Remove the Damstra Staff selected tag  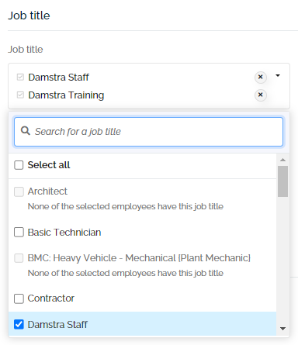coord(261,77)
